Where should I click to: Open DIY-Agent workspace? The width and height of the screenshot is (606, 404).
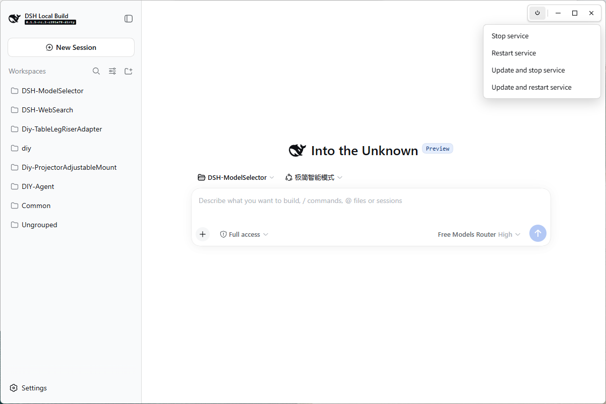[71, 186]
